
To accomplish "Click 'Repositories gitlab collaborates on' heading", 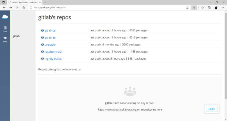I will [x=60, y=69].
